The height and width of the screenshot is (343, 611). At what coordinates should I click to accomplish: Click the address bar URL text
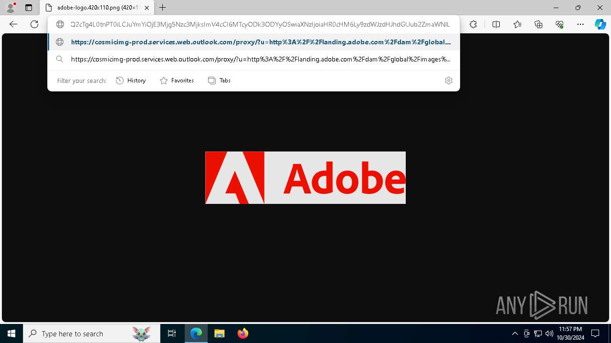(x=260, y=24)
